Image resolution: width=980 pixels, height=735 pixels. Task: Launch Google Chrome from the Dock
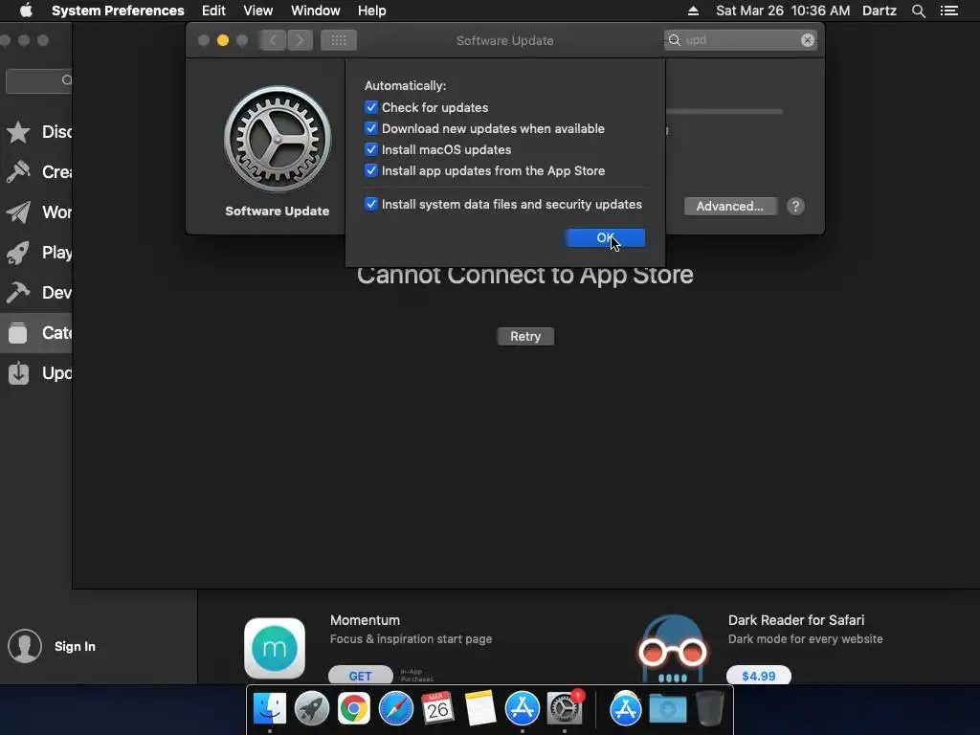[354, 709]
